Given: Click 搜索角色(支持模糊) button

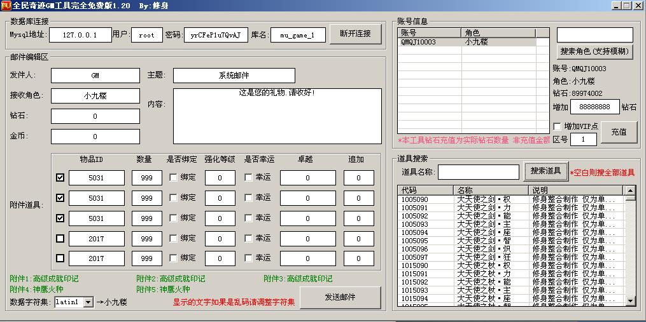Looking at the screenshot, I should (x=594, y=51).
